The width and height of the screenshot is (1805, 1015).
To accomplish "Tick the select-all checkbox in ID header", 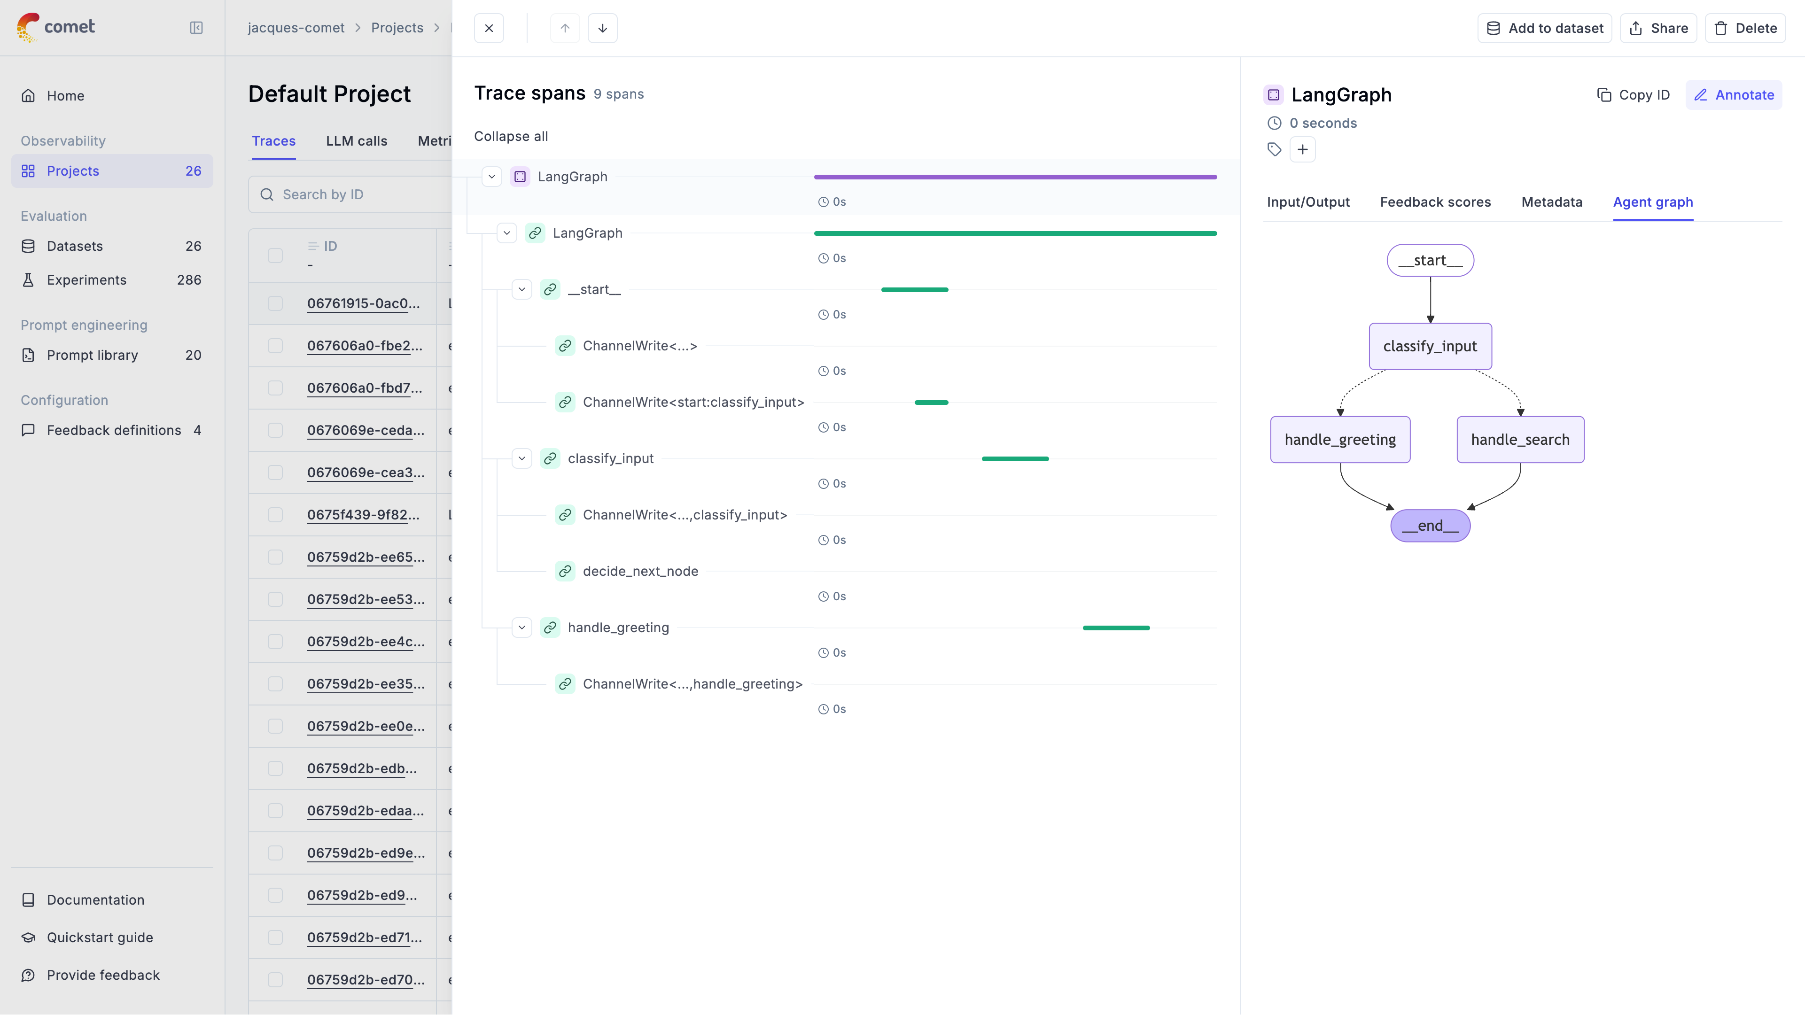I will 275,255.
